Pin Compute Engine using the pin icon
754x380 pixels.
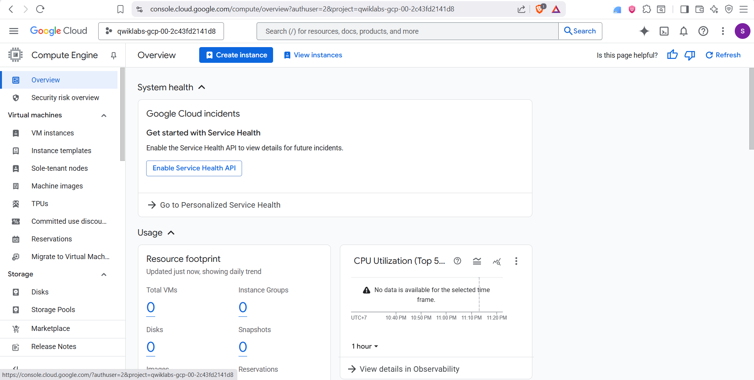tap(114, 55)
